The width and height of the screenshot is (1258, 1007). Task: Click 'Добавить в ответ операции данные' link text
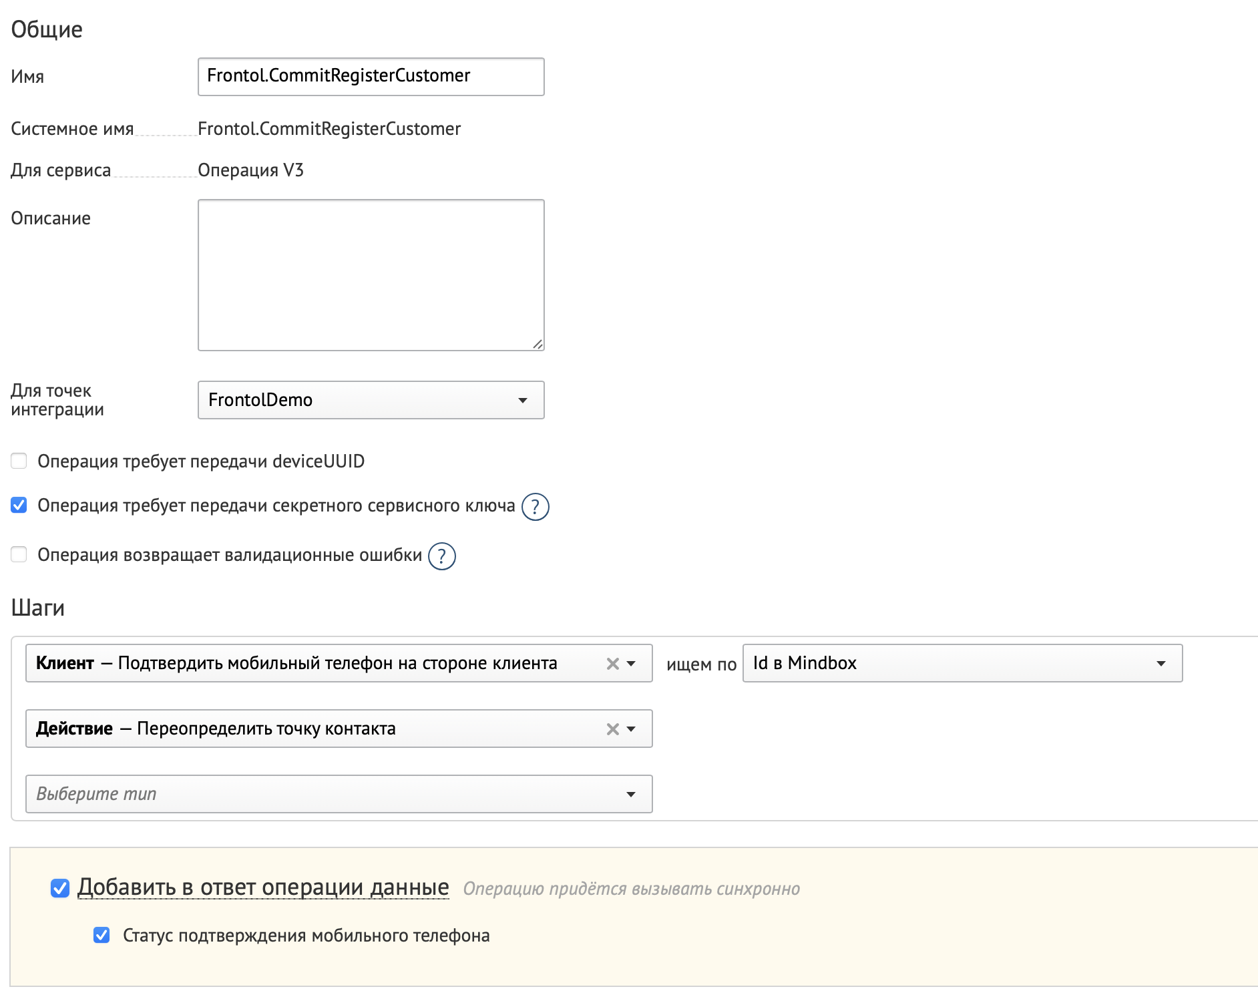(x=263, y=887)
